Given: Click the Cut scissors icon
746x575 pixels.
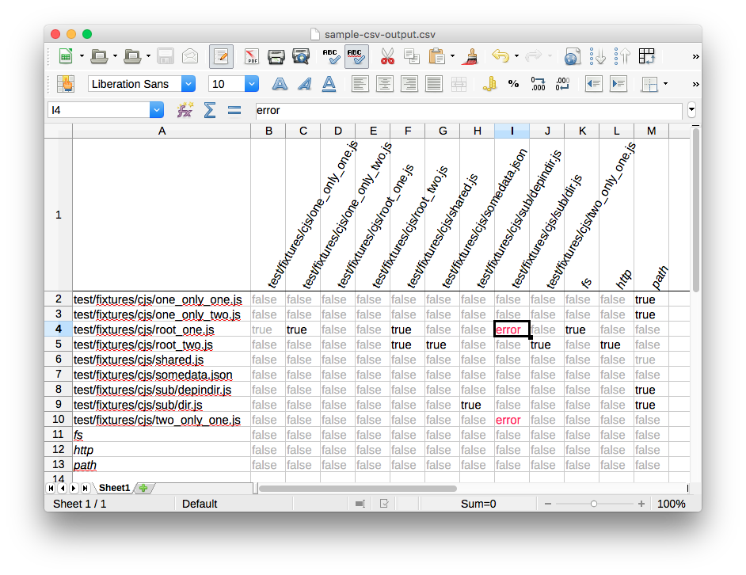Looking at the screenshot, I should click(387, 57).
